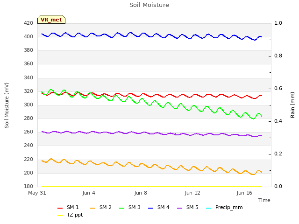This screenshot has height=224, width=299.
Task: Toggle SM 4 legend entry
Action: point(159,207)
